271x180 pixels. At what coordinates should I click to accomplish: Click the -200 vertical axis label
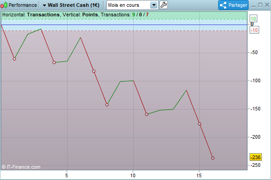(255, 137)
